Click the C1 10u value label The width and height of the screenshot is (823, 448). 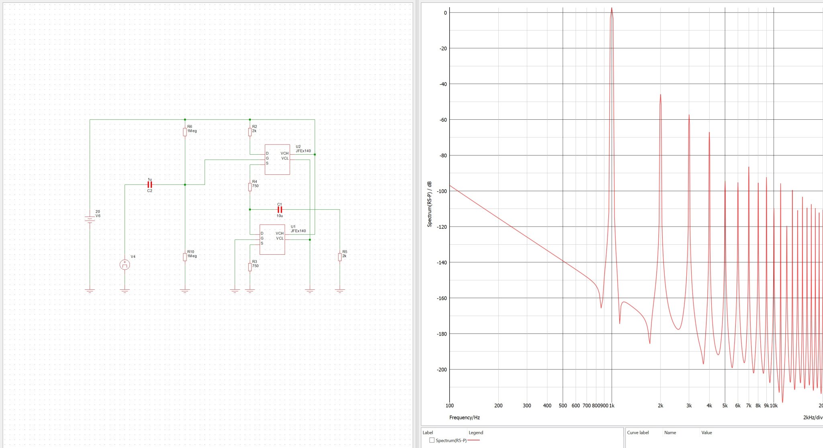[x=280, y=216]
